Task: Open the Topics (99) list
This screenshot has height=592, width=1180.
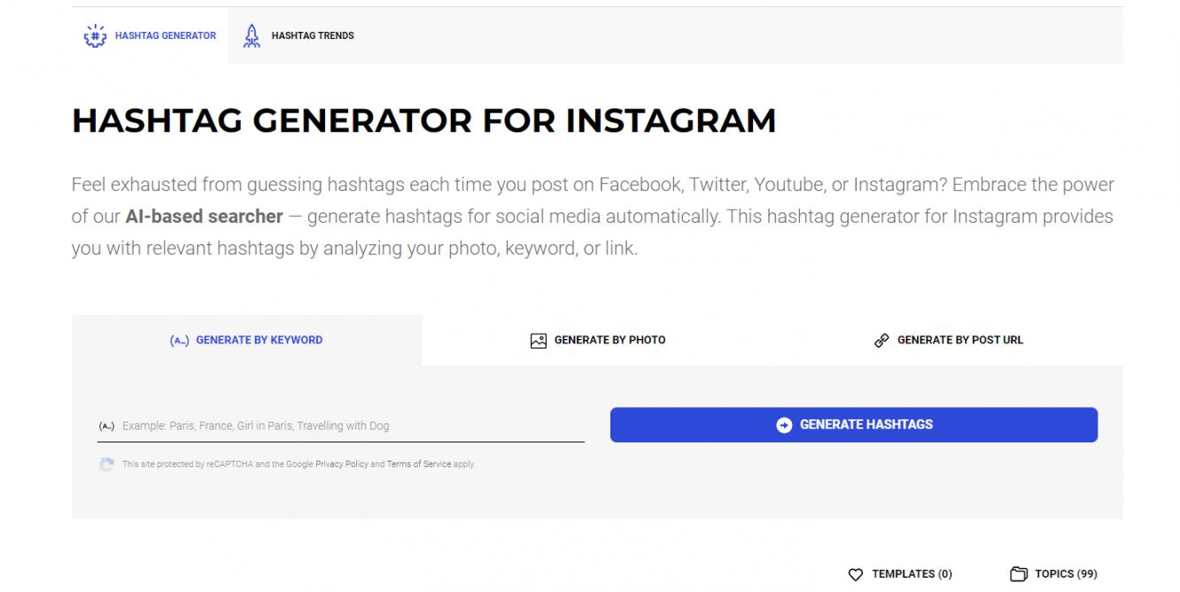Action: point(1066,574)
